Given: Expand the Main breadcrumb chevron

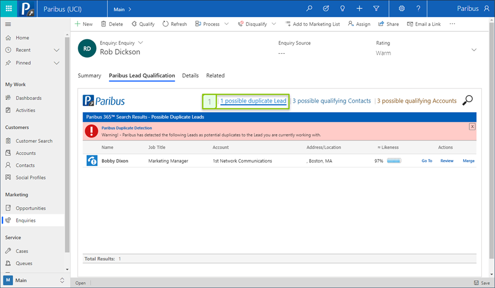Looking at the screenshot, I should coord(130,9).
